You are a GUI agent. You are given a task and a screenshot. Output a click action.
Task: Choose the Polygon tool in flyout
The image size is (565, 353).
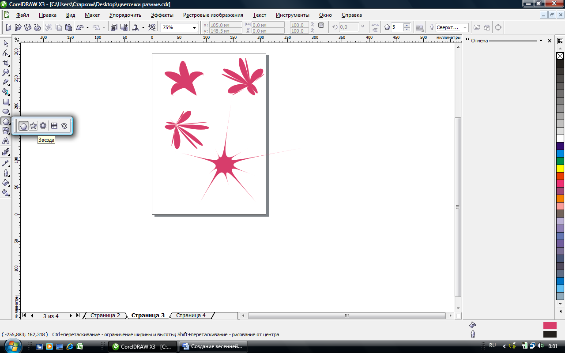(23, 126)
